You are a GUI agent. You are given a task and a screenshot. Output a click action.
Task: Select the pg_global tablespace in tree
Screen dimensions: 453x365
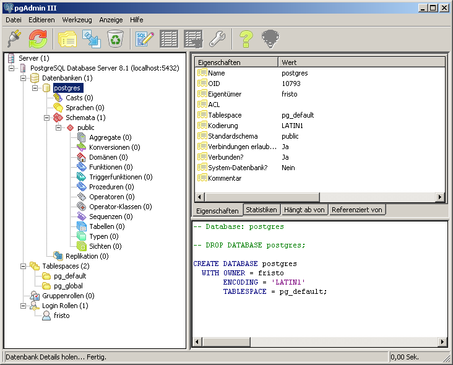click(68, 286)
